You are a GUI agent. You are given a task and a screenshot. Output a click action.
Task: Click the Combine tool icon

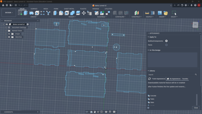[x=72, y=13]
